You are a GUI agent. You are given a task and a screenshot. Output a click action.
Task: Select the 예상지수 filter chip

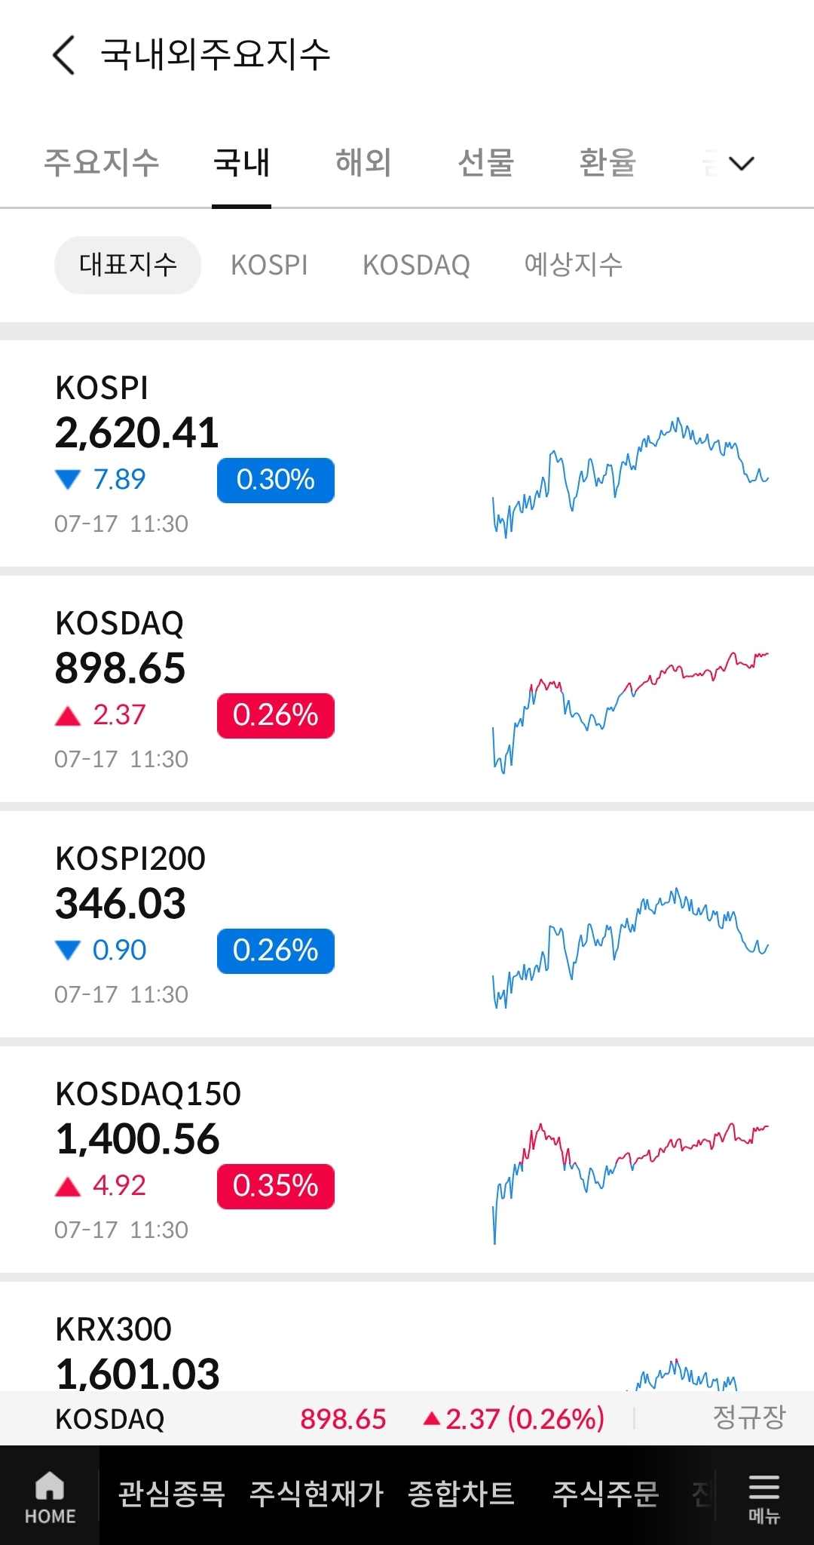(574, 265)
